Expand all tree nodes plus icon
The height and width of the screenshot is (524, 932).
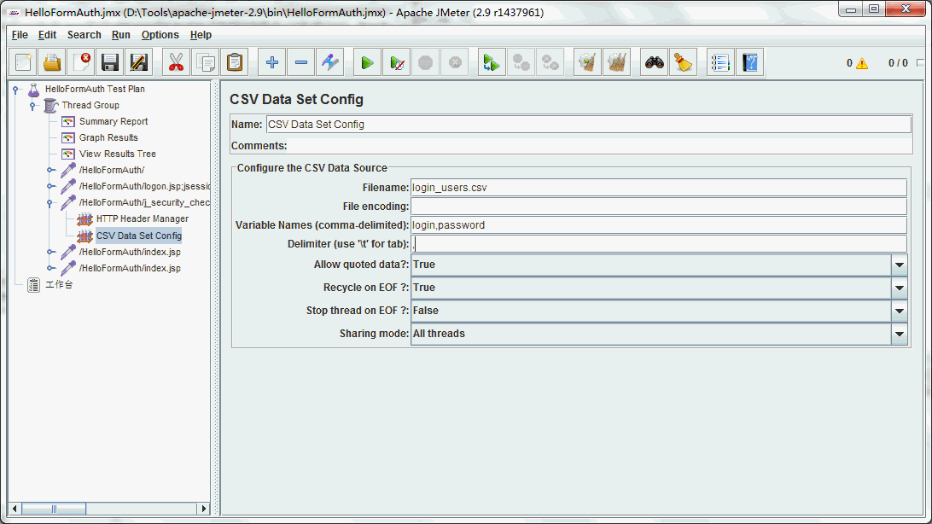[272, 62]
